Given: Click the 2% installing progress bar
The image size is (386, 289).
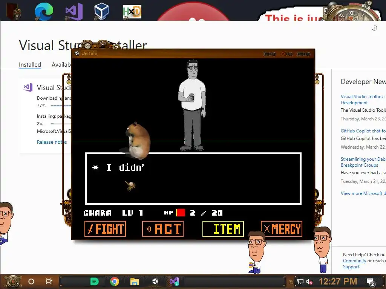Looking at the screenshot, I should (x=61, y=123).
